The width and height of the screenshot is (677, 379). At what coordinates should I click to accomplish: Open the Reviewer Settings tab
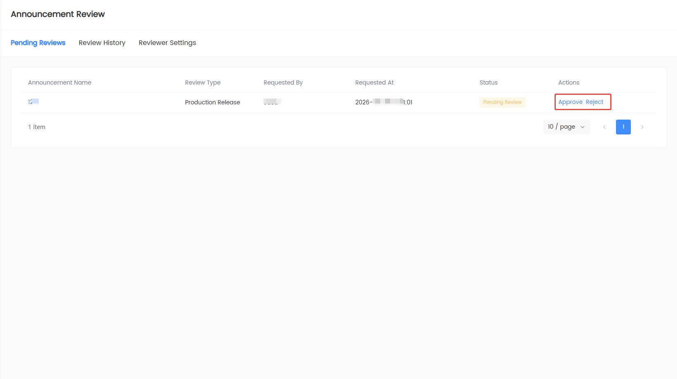point(167,43)
